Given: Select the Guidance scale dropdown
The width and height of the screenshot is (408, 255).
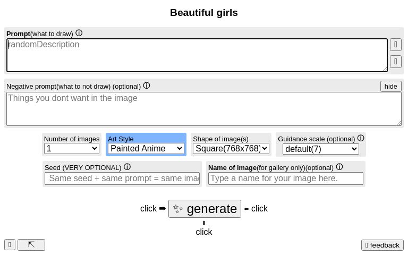Looking at the screenshot, I should click(x=320, y=149).
